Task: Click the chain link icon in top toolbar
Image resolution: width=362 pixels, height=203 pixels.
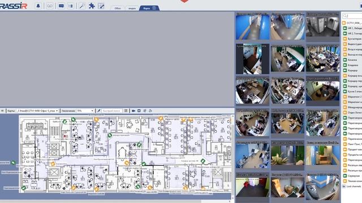Action: [50, 6]
